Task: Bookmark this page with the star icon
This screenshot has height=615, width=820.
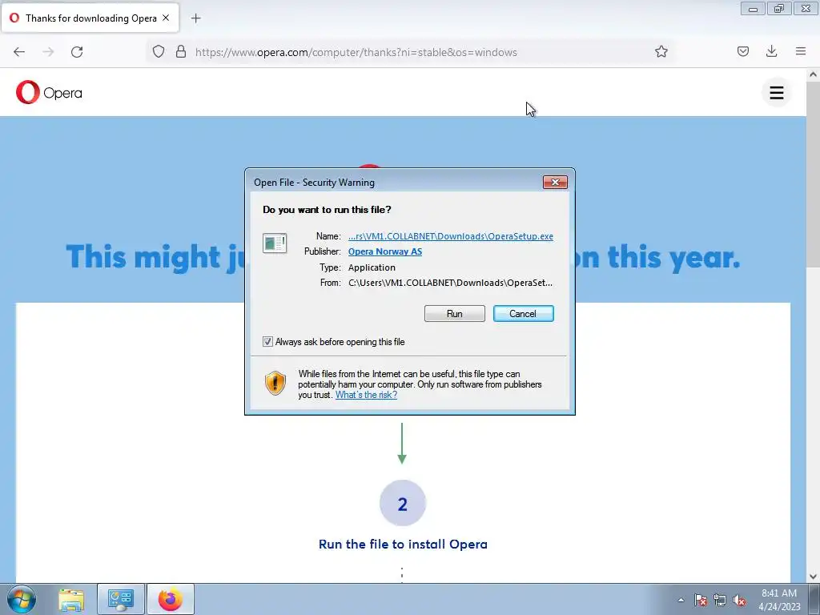Action: click(661, 51)
